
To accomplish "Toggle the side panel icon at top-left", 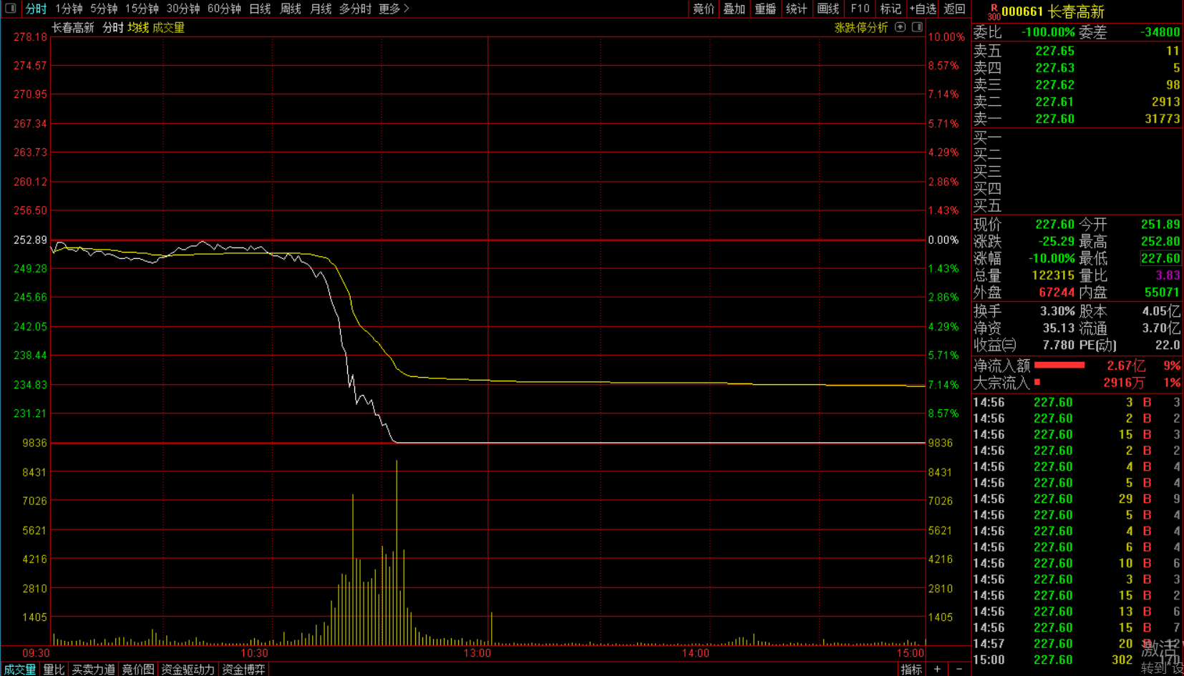I will coord(11,9).
